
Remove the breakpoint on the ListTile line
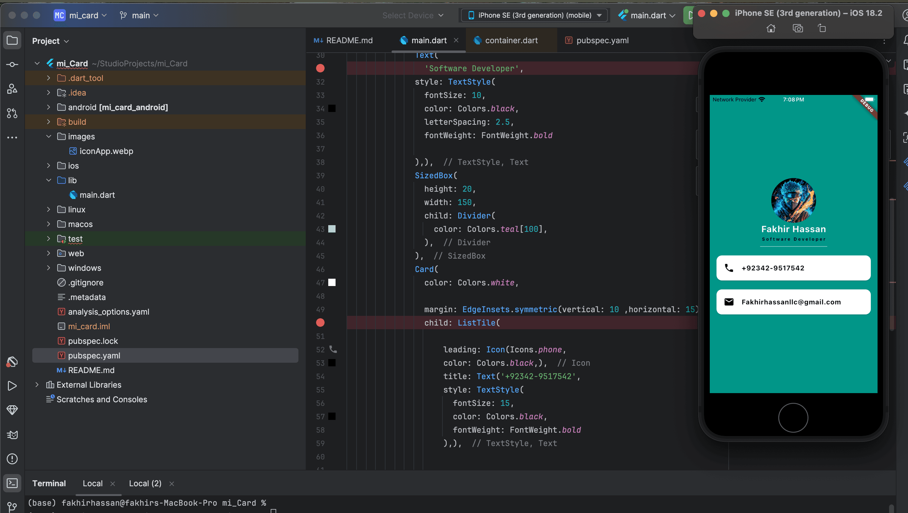tap(320, 323)
